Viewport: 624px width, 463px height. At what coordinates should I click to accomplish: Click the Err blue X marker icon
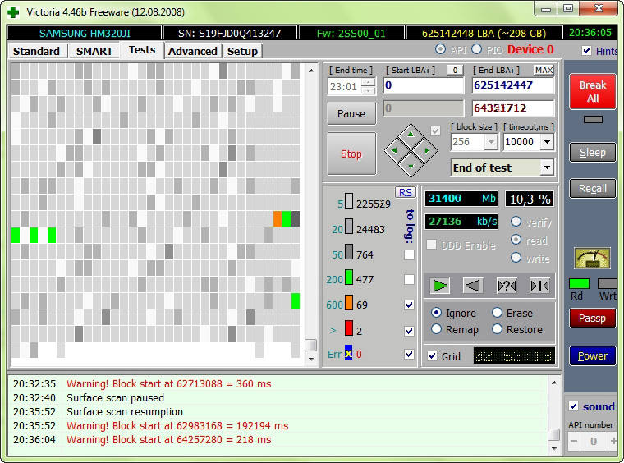click(x=349, y=353)
